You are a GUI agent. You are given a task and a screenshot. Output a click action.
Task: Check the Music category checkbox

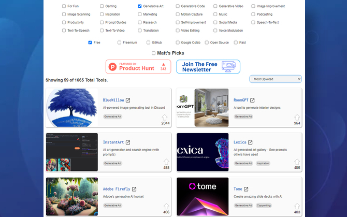coord(215,15)
